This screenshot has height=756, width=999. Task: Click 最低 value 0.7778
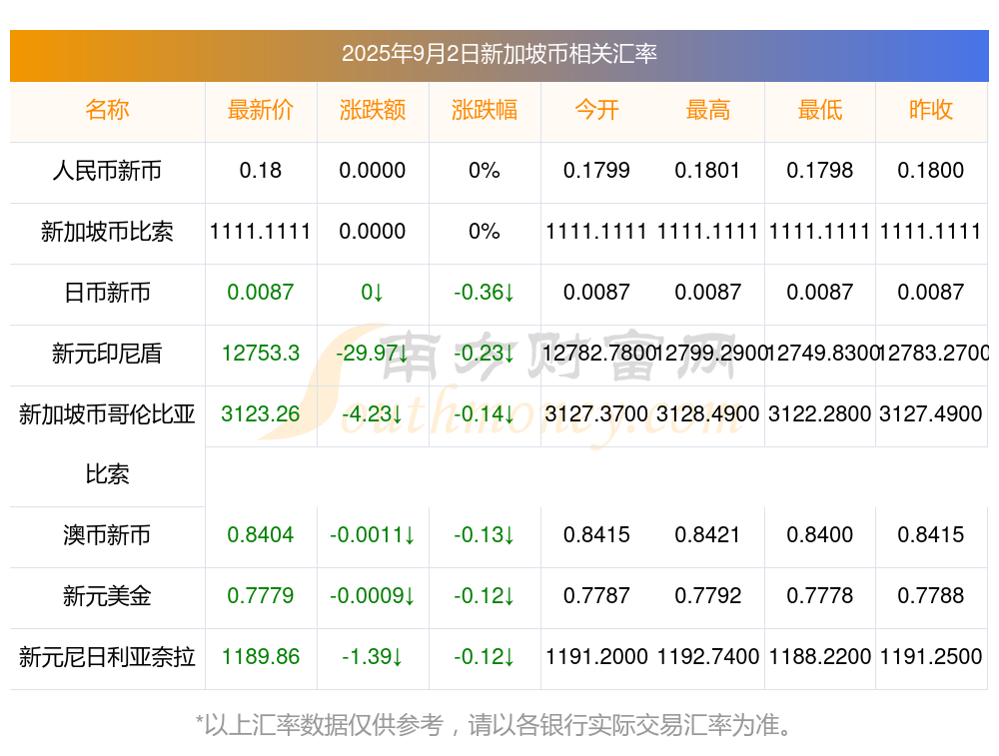[820, 596]
